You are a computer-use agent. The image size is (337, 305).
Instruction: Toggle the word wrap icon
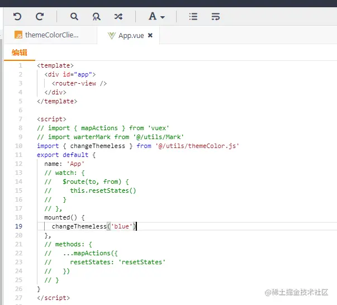[216, 17]
